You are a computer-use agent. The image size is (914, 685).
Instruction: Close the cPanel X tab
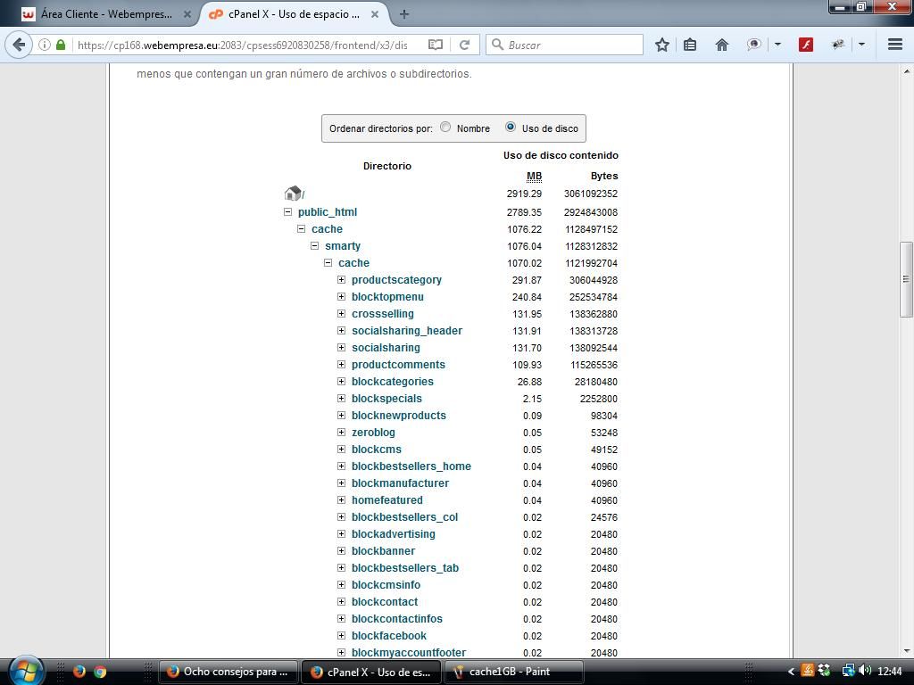(x=375, y=14)
